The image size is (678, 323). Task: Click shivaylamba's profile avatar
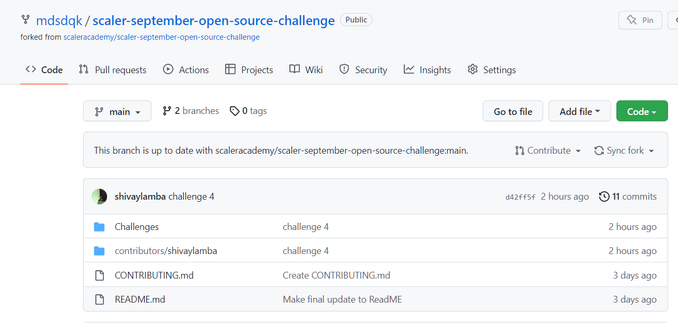tap(100, 196)
